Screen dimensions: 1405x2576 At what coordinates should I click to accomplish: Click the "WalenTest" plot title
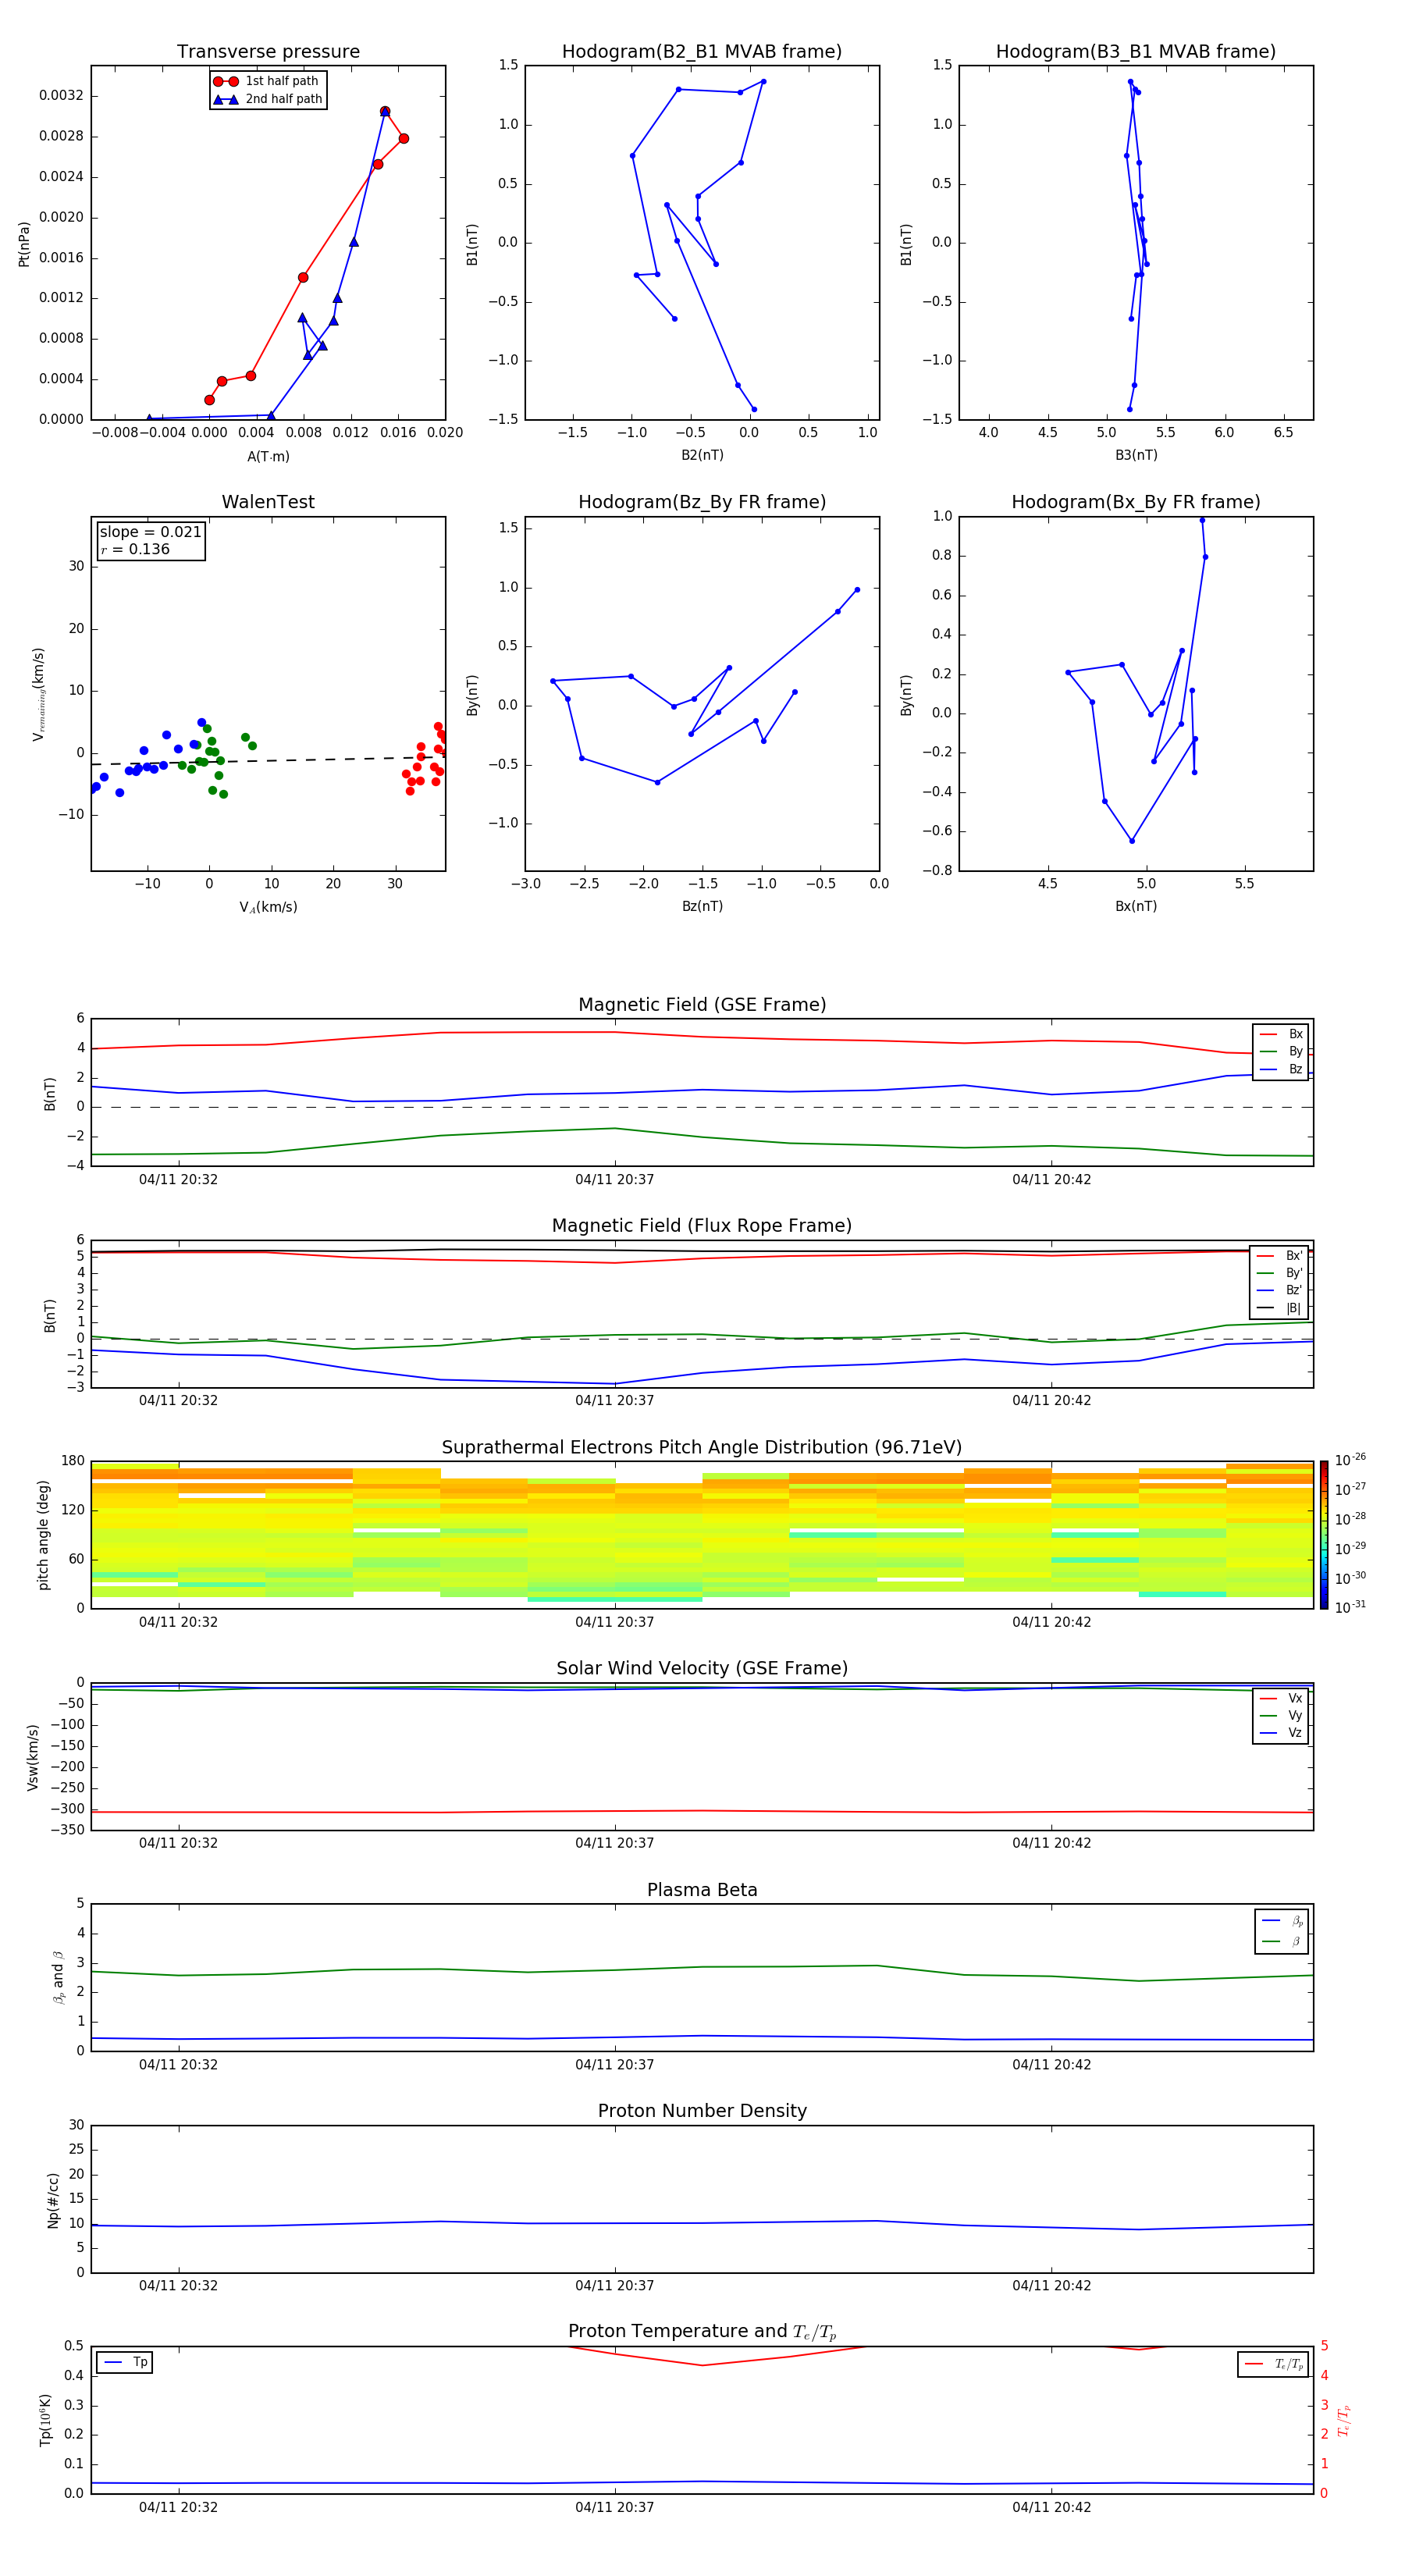(268, 502)
